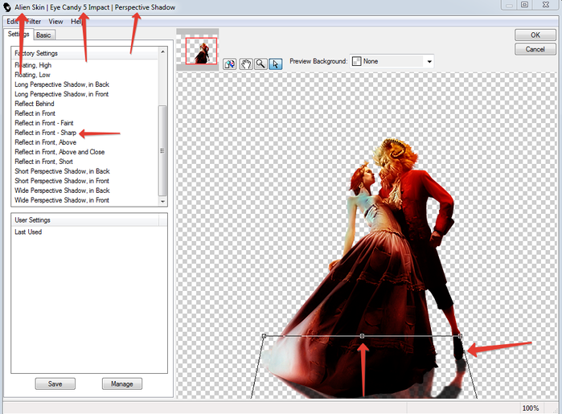Viewport: 562px width, 414px height.
Task: Select the Zoom magnifier tool
Action: (260, 64)
